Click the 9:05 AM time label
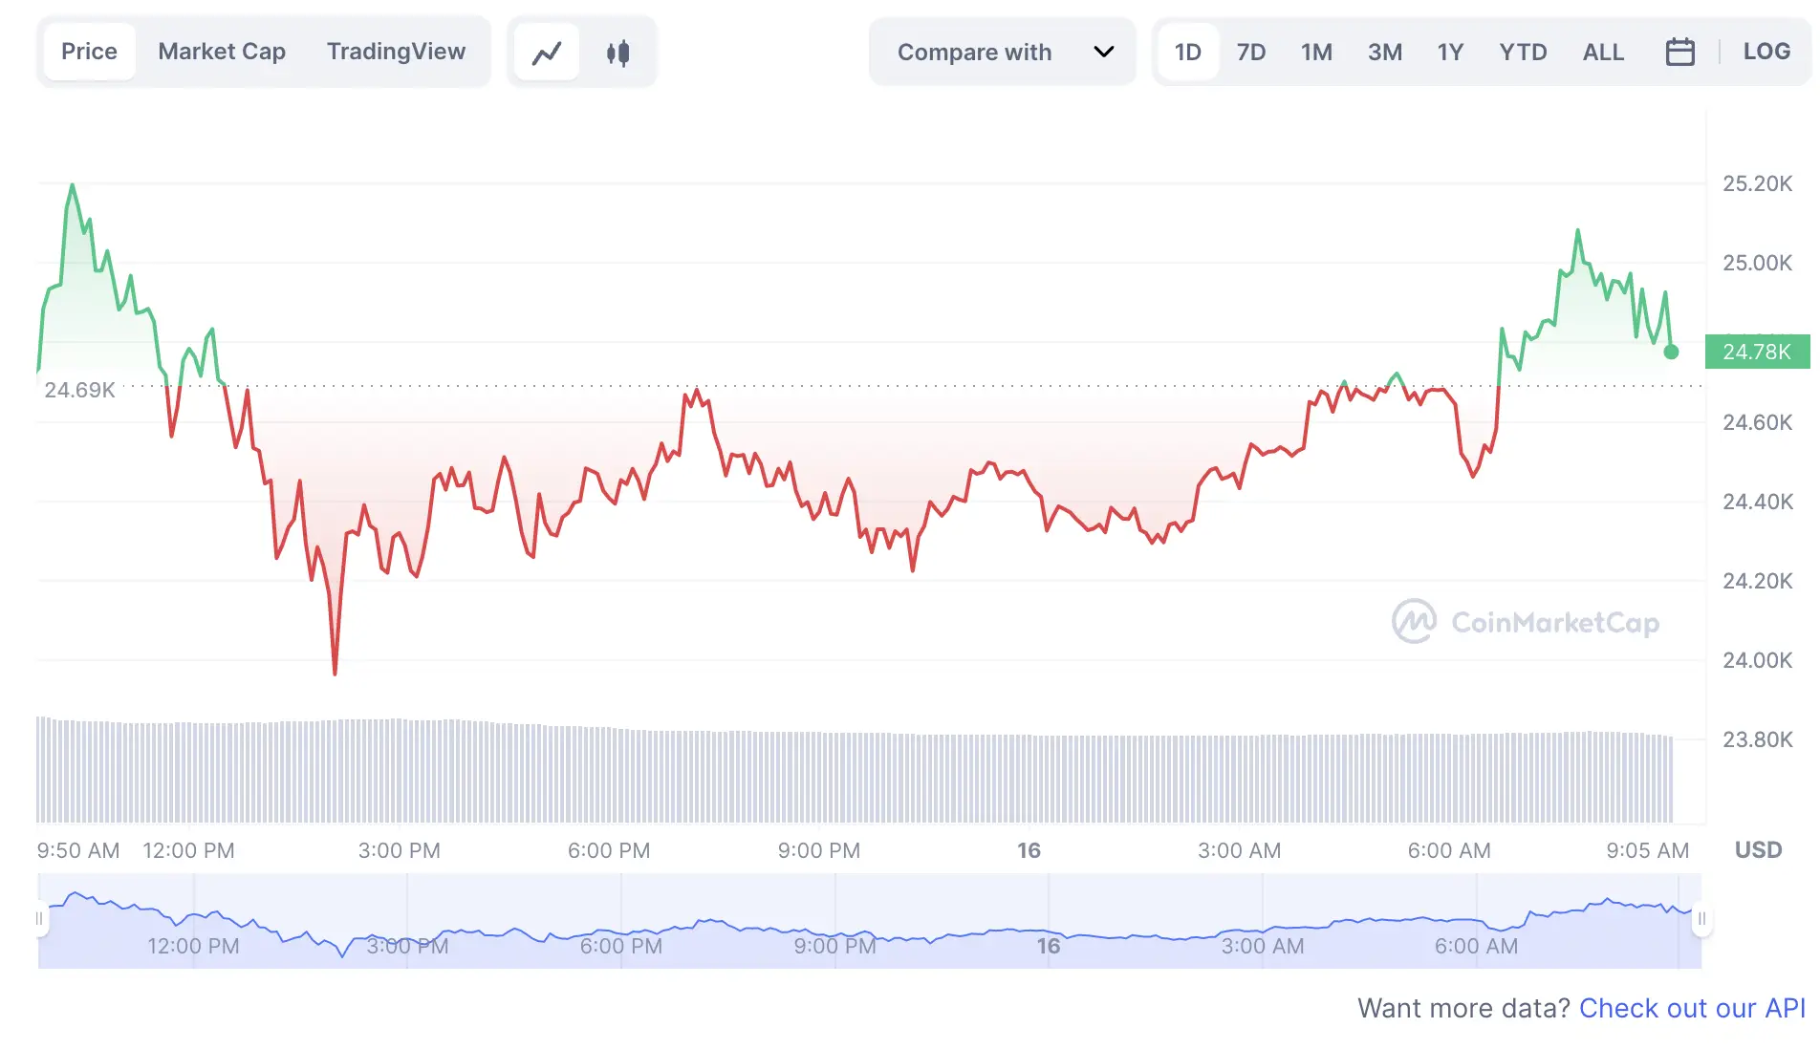 (1647, 850)
